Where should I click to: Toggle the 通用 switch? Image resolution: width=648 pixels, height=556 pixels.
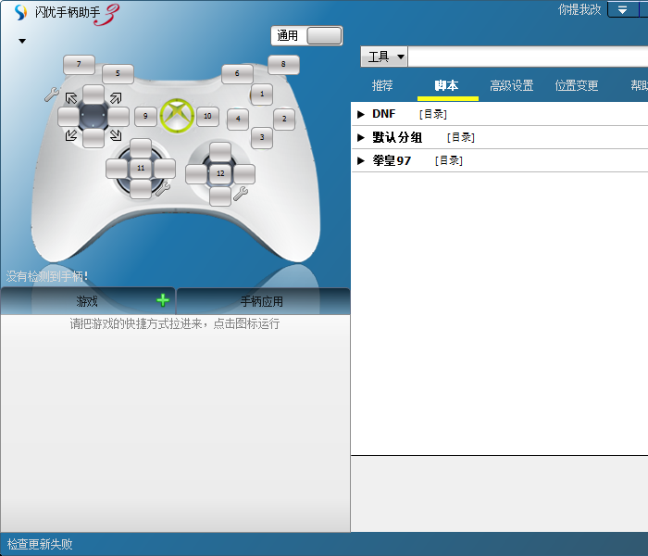click(323, 36)
